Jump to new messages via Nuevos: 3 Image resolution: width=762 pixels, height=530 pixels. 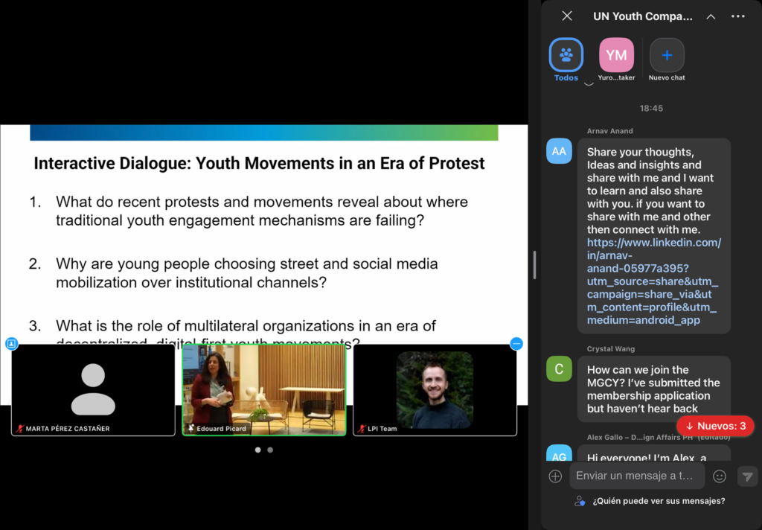click(x=715, y=426)
